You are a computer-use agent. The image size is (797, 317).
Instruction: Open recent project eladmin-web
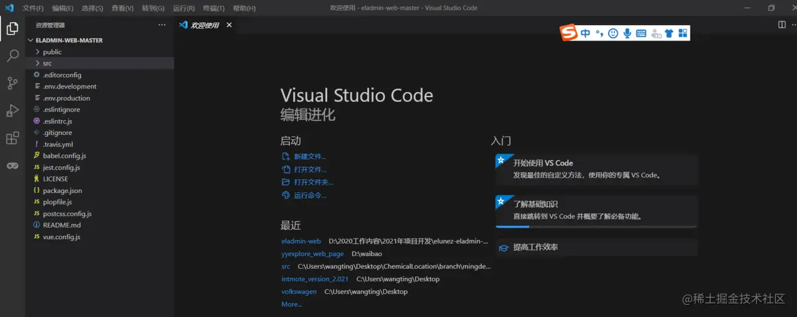pos(301,241)
